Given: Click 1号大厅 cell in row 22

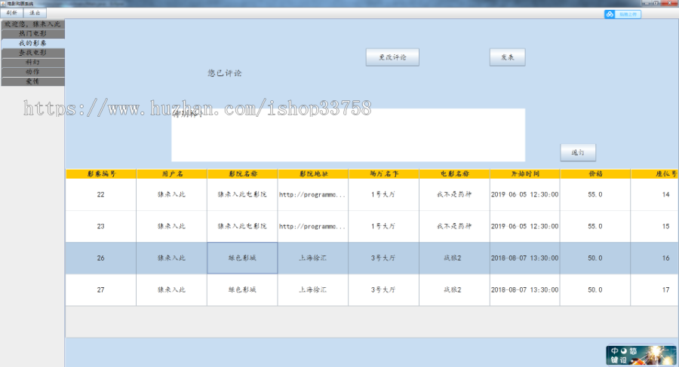Looking at the screenshot, I should (384, 194).
